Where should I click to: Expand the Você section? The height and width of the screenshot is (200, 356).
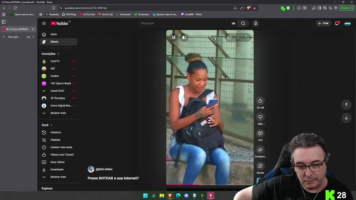47,125
